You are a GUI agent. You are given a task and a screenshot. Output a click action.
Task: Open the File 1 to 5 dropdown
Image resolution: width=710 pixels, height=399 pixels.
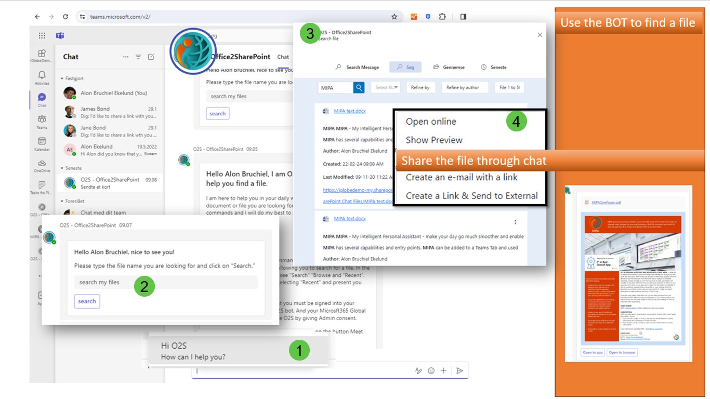(x=509, y=88)
